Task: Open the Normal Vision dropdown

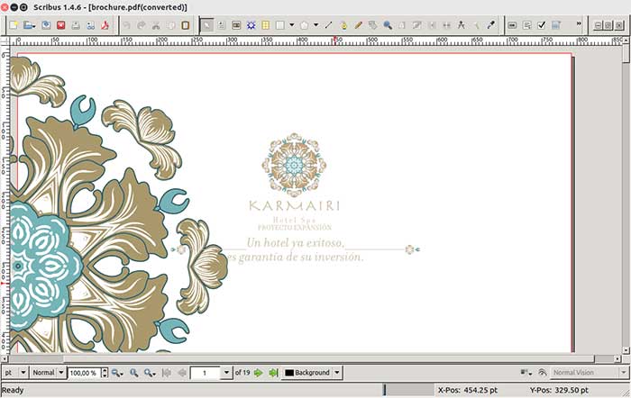Action: point(590,373)
